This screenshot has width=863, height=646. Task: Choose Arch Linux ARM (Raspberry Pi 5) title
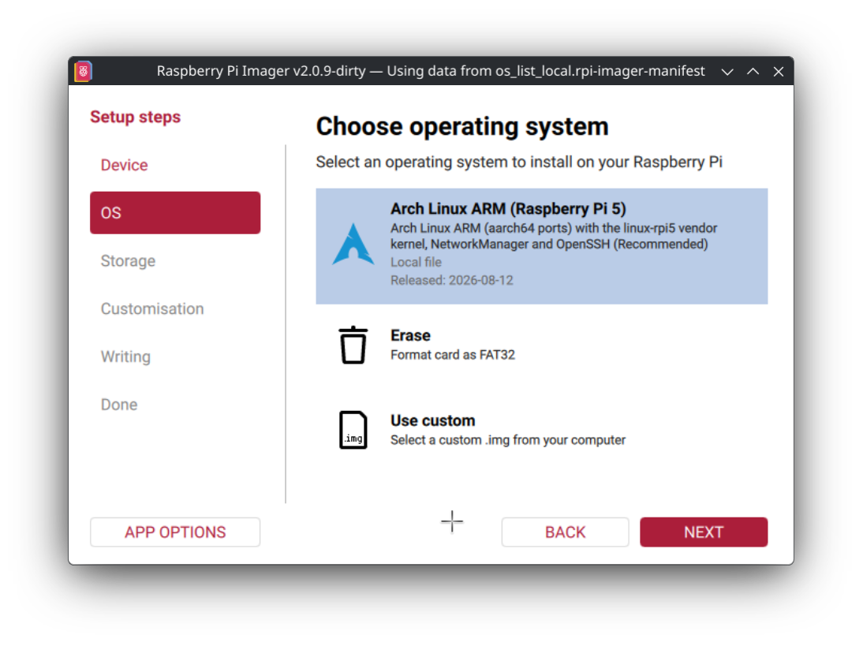[508, 209]
